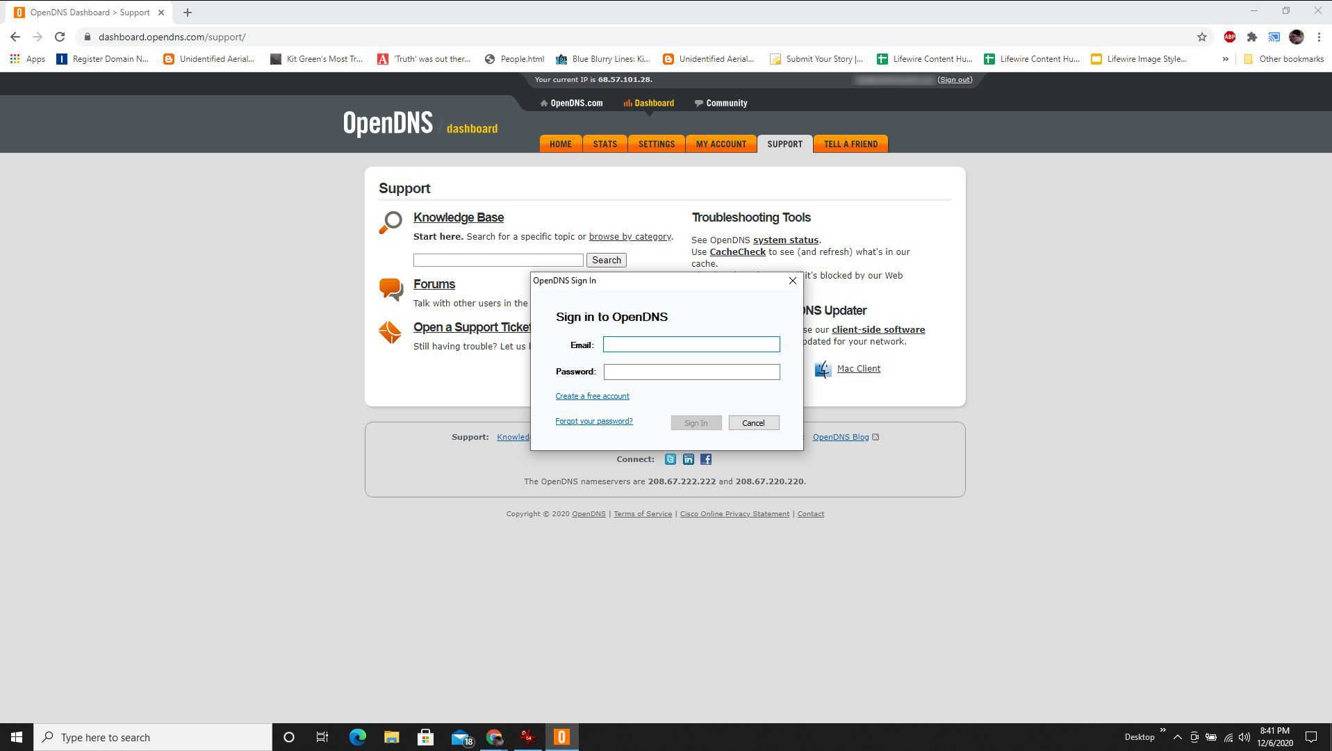This screenshot has width=1332, height=751.
Task: Show more bookmarks with the chevron
Action: 1225,59
